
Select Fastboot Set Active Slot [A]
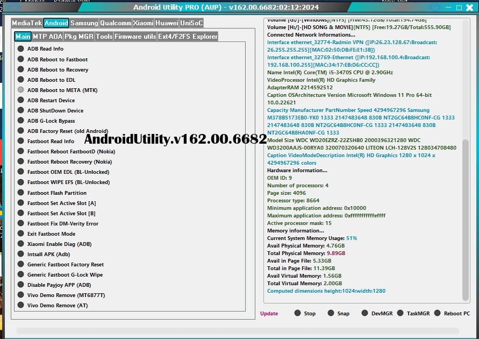[x=56, y=203]
